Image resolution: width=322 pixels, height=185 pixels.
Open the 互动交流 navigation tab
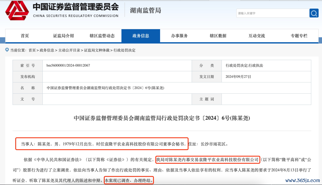click(x=256, y=36)
